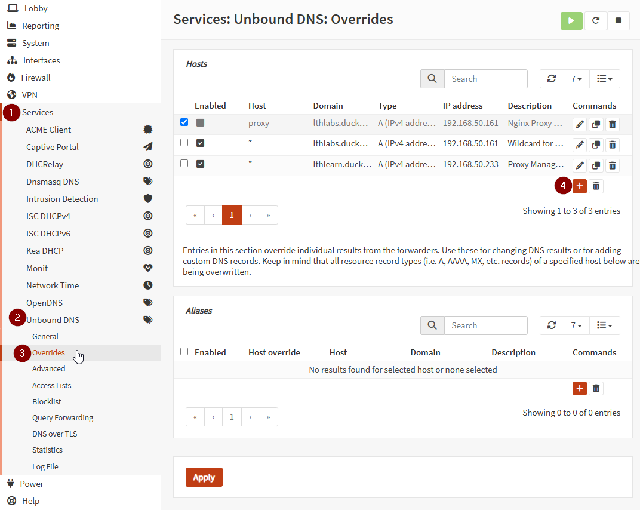Sort Hosts table by IP address
Viewport: 640px width, 510px height.
(463, 106)
